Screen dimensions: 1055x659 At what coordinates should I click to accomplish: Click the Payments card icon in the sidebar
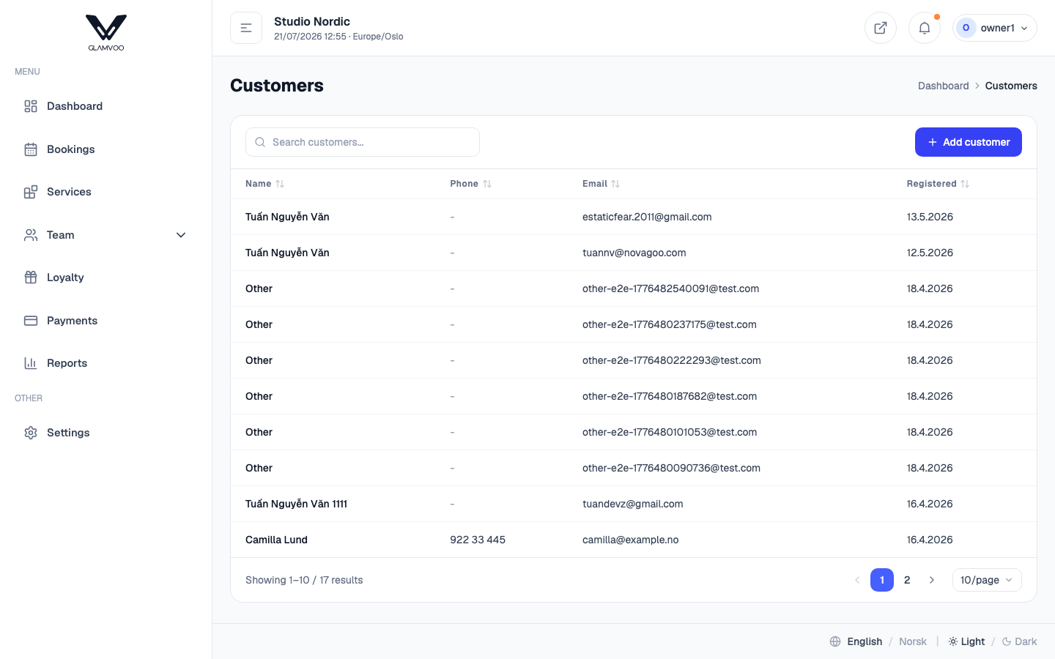click(31, 321)
